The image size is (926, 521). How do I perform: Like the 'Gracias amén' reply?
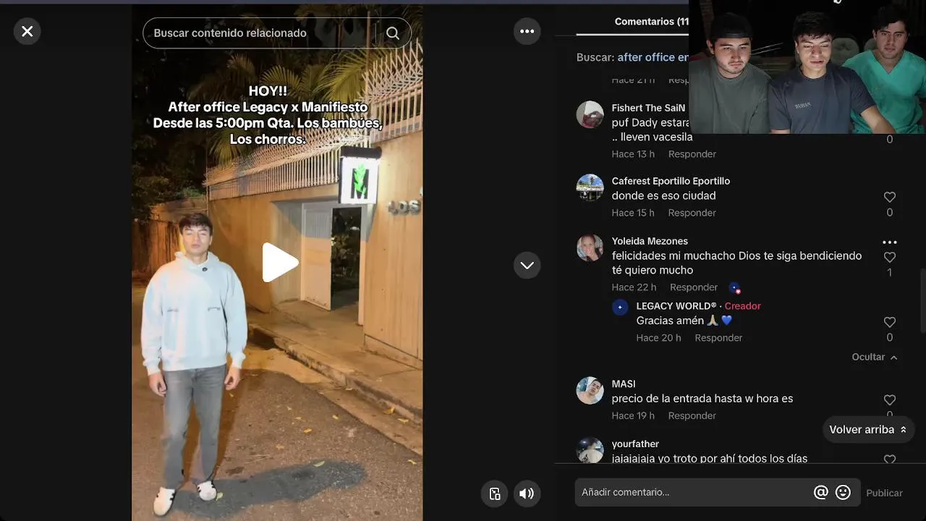tap(890, 322)
